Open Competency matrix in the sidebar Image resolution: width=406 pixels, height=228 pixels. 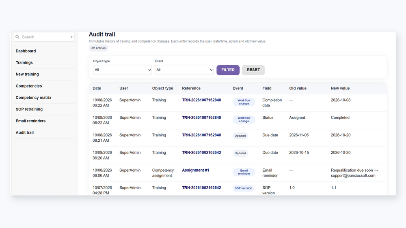(33, 98)
